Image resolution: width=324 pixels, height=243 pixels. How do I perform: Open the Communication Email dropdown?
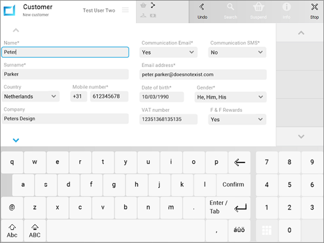click(x=169, y=52)
